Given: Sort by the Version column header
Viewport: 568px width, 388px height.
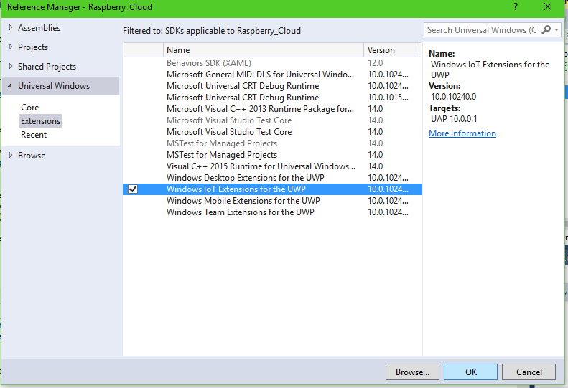Looking at the screenshot, I should (388, 50).
